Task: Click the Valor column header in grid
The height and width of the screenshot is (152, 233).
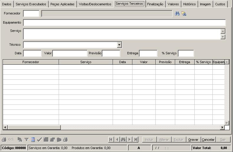Action: pos(144,62)
